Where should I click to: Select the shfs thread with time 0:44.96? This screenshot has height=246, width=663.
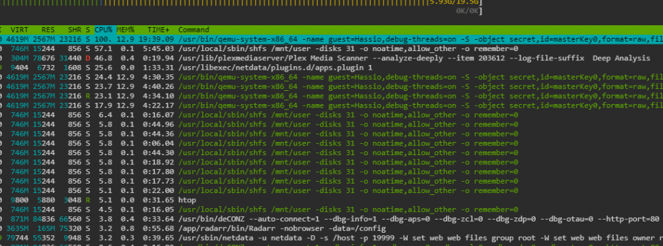pos(331,124)
